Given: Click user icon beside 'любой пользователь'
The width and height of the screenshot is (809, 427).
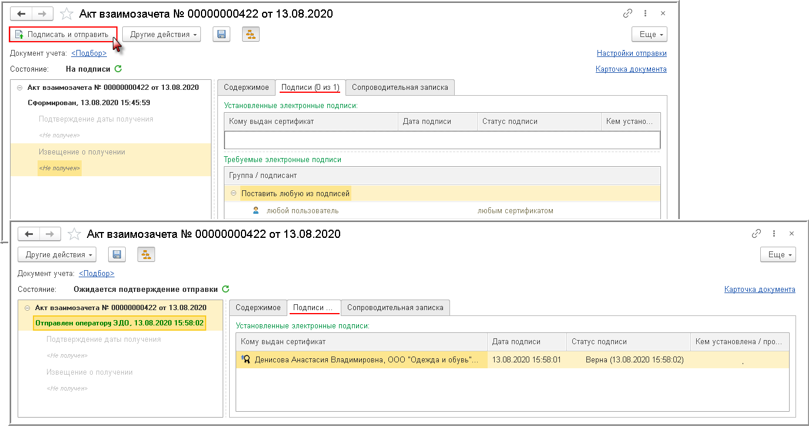Looking at the screenshot, I should tap(256, 210).
